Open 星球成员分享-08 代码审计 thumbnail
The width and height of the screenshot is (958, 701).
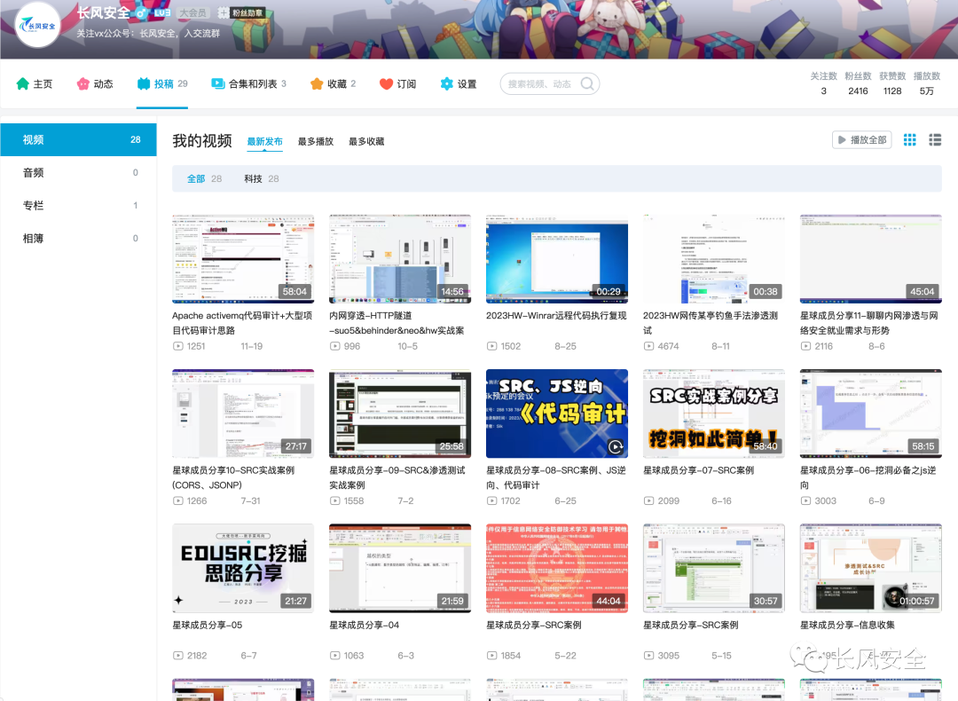point(557,414)
